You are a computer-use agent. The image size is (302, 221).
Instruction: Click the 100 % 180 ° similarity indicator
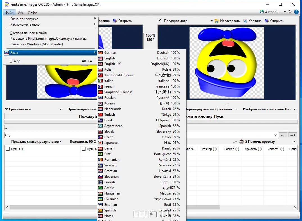(150, 37)
